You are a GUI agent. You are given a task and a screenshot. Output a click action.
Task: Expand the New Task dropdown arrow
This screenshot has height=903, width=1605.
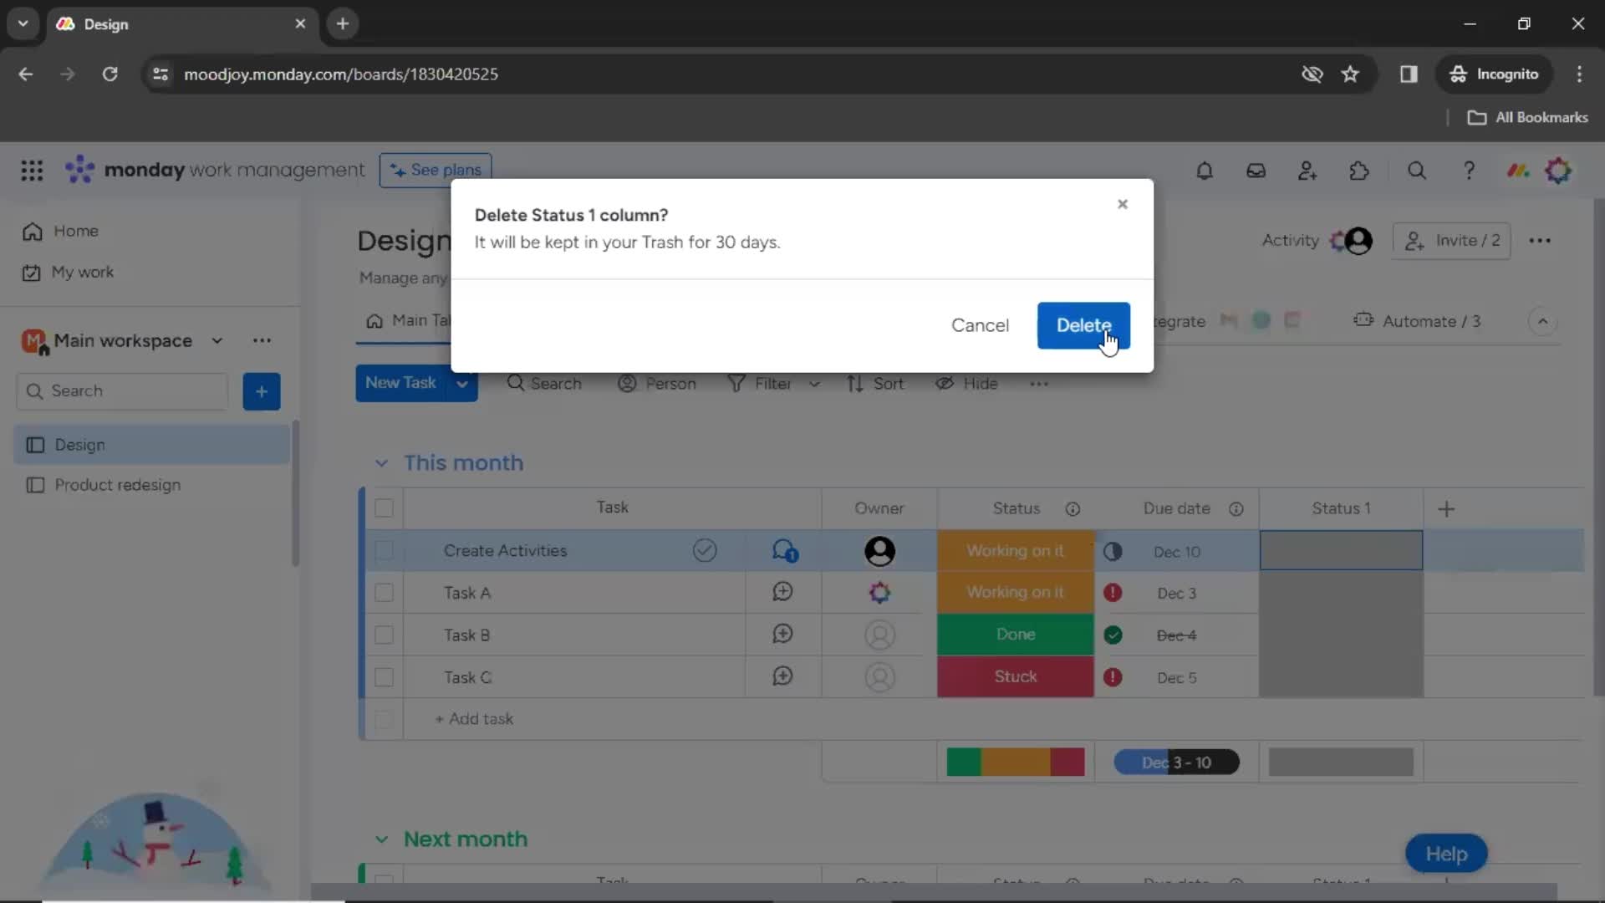464,383
